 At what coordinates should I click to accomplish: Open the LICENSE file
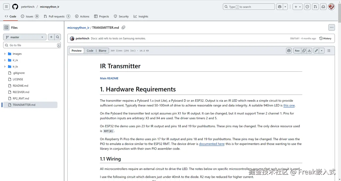(18, 79)
